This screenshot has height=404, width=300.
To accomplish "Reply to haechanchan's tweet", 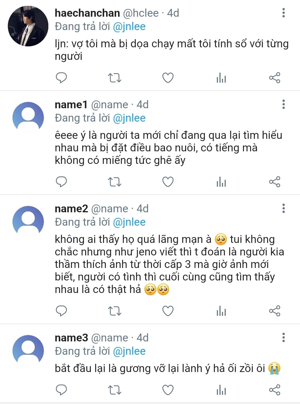I will 61,78.
